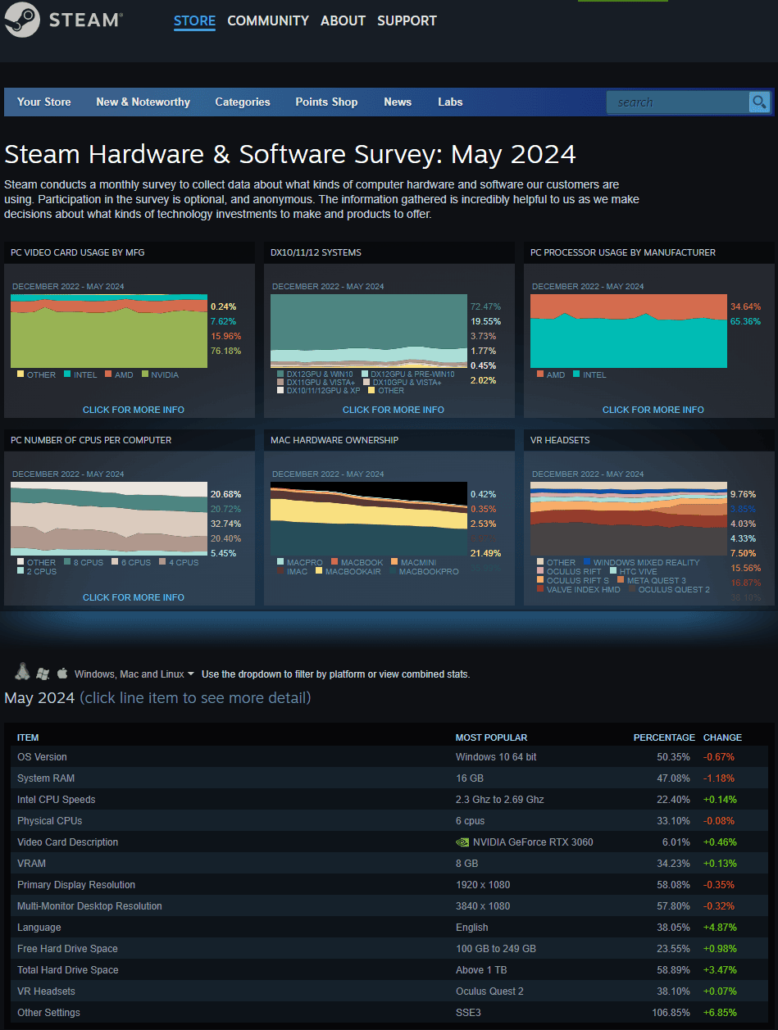The height and width of the screenshot is (1030, 778).
Task: Click the '50.35%' percentage value
Action: tap(674, 757)
